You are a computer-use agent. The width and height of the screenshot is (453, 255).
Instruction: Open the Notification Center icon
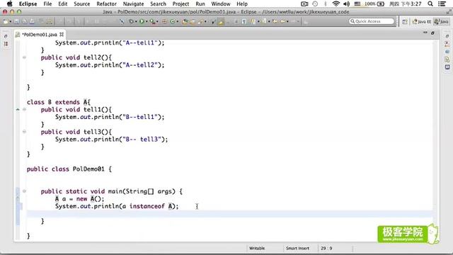(x=442, y=4)
